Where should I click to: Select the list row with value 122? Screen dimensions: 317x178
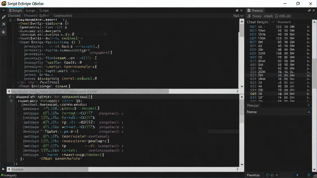tap(279, 27)
